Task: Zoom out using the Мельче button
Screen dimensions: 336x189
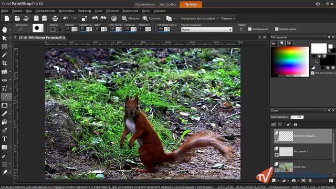Action: 130,18
